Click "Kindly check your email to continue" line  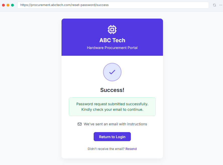[x=112, y=109]
